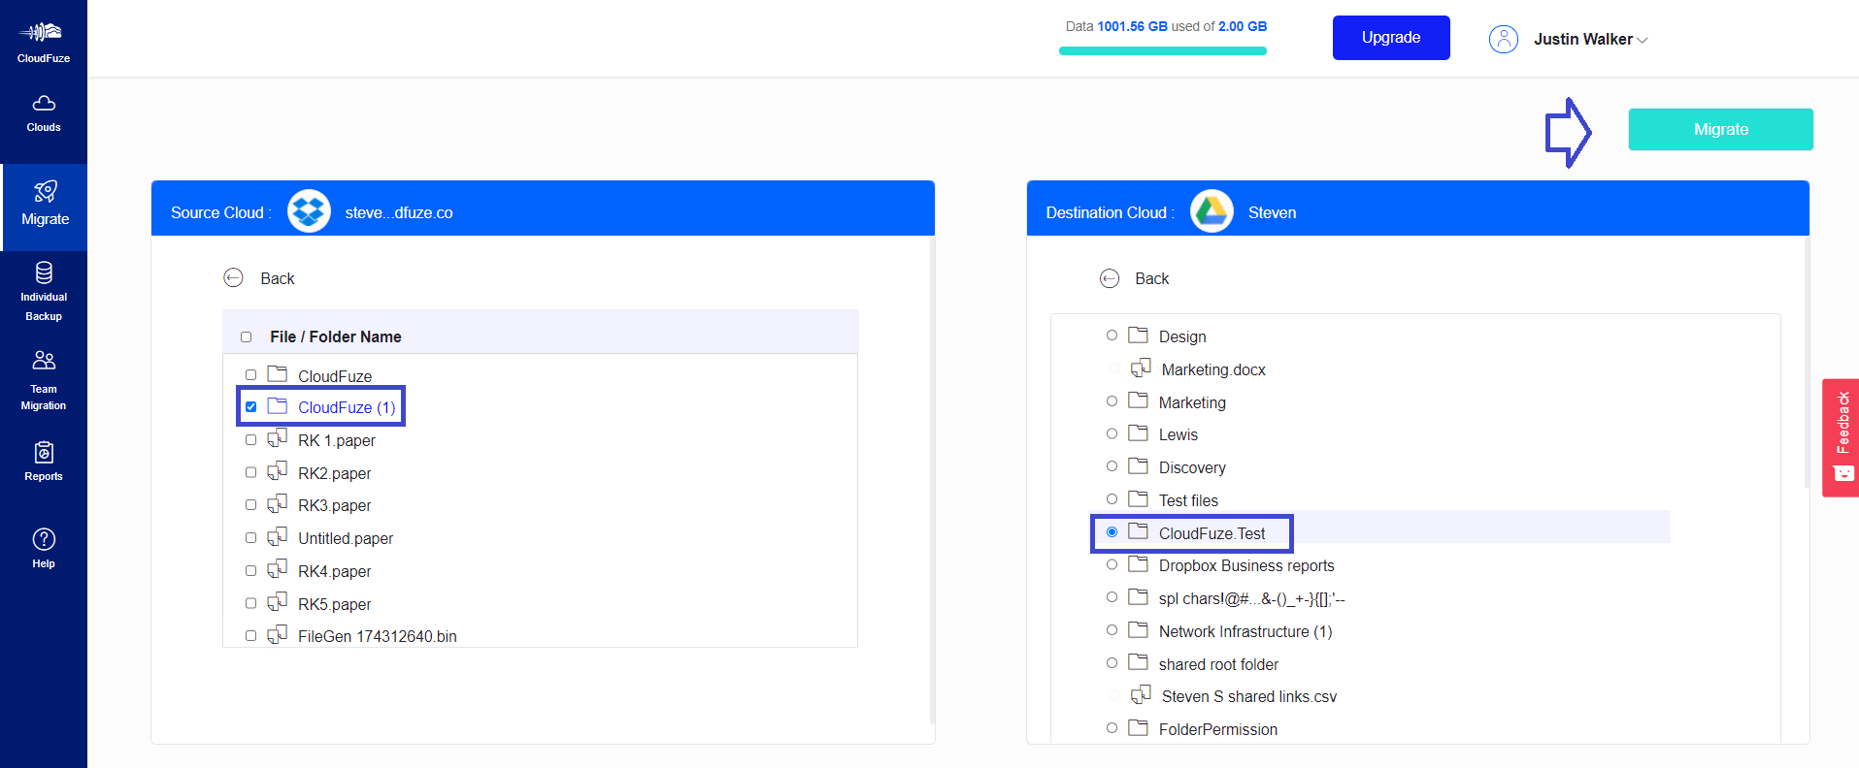
Task: Check the RK4.paper checkbox
Action: 250,571
